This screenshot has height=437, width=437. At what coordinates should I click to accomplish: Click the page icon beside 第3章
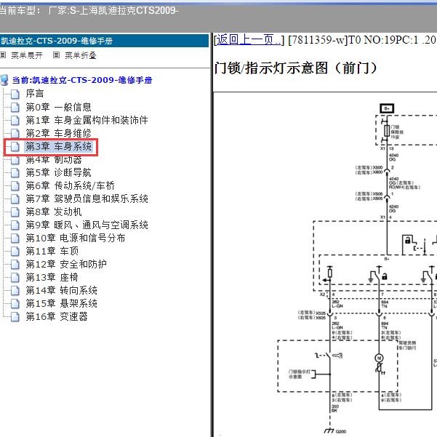click(x=15, y=147)
